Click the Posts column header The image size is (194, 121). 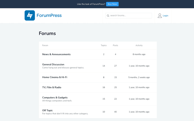click(x=115, y=45)
